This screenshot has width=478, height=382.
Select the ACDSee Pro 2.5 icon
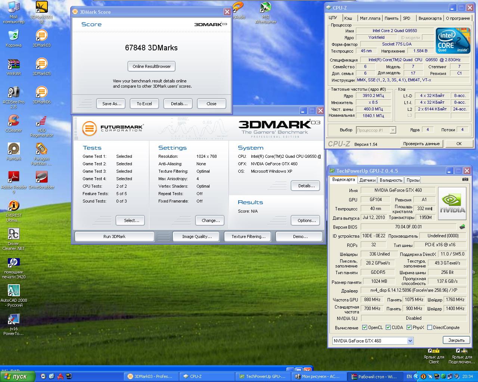coord(14,97)
